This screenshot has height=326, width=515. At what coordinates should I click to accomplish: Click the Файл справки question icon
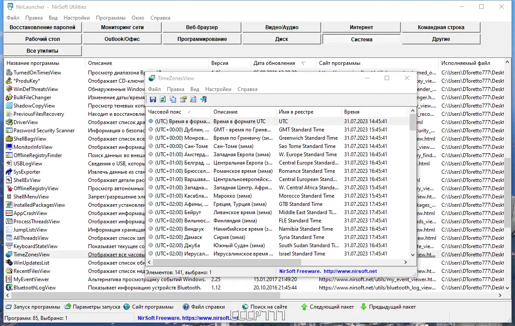point(186,307)
